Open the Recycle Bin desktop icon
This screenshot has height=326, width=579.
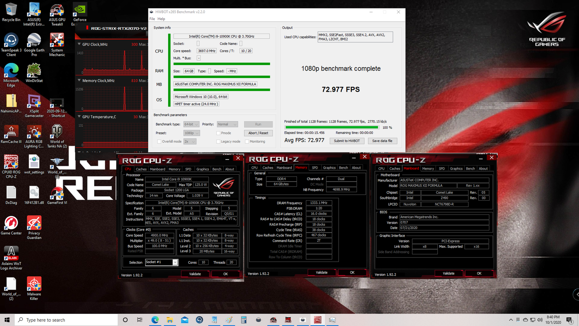pos(11,12)
